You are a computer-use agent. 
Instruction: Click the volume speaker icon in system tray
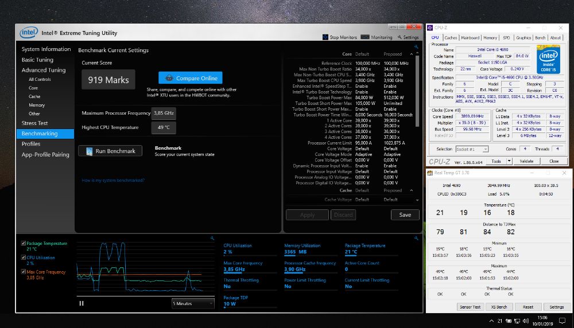pos(526,321)
